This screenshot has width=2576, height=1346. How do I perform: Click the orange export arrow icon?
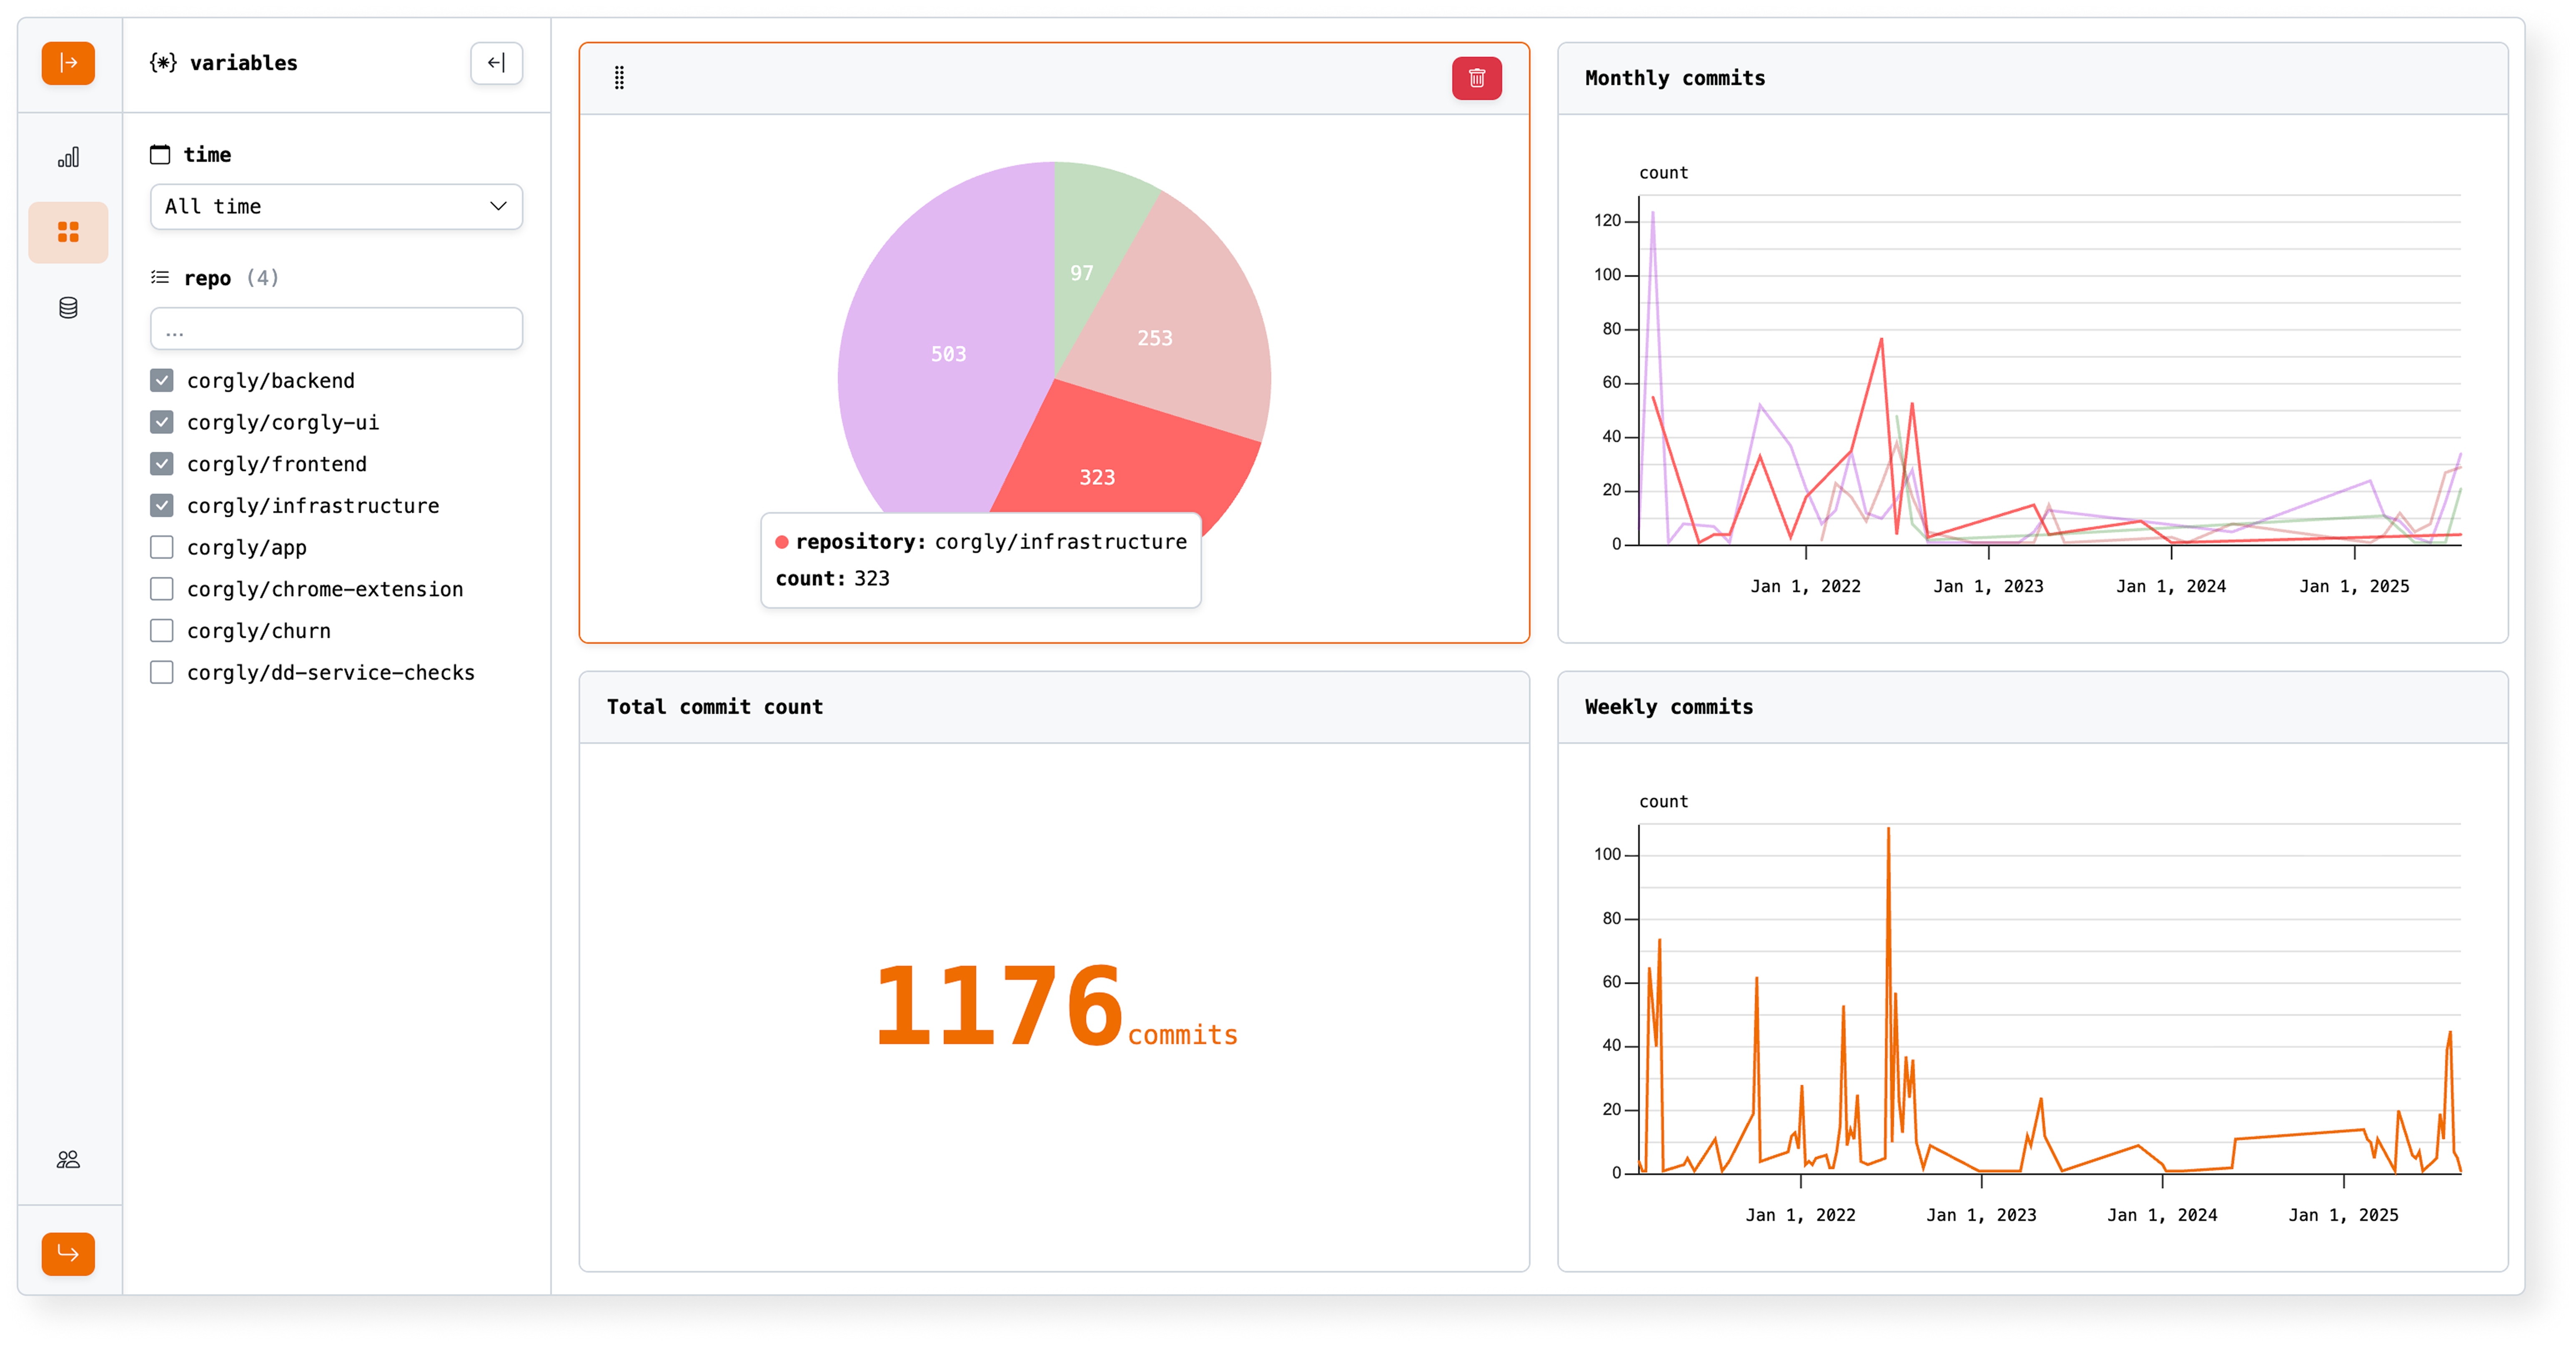[x=68, y=1253]
